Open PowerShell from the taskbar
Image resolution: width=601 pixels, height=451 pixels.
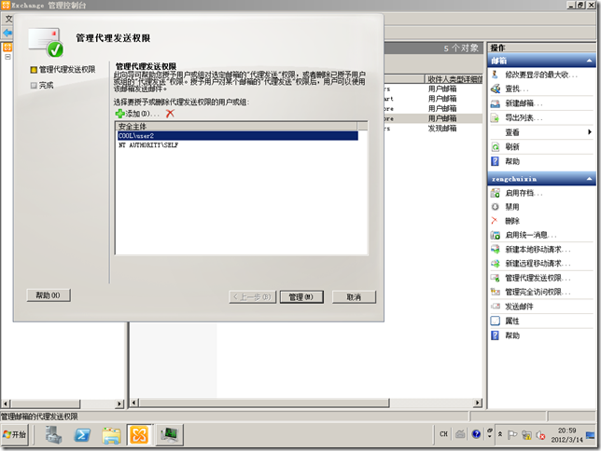pos(82,435)
